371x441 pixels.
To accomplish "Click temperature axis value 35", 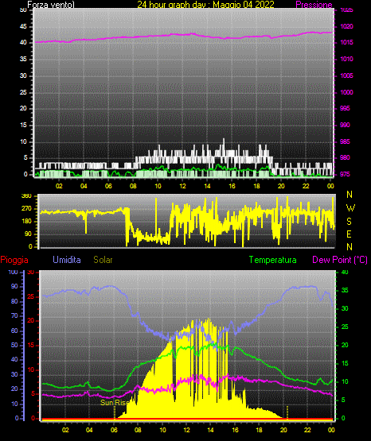I will (x=345, y=290).
